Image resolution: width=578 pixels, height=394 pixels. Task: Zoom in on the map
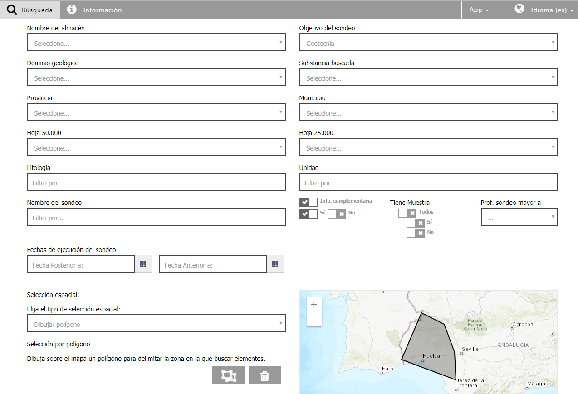tap(314, 305)
